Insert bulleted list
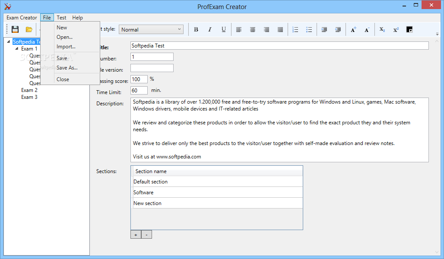The height and width of the screenshot is (259, 444). pyautogui.click(x=309, y=29)
